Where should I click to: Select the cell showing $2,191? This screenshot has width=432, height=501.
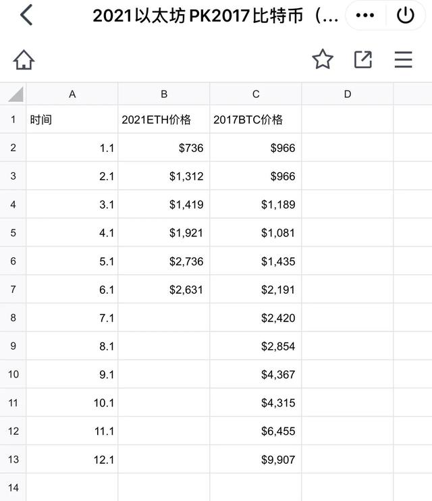(x=256, y=289)
